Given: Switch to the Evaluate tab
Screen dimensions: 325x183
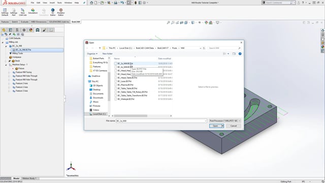Looking at the screenshot, I should point(24,22).
